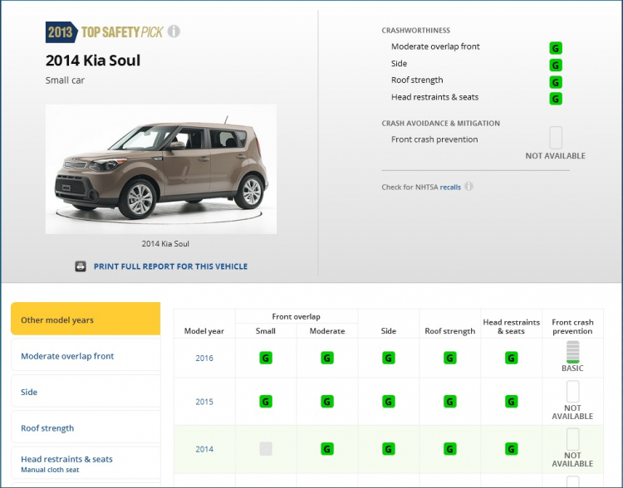The width and height of the screenshot is (623, 488).
Task: Click the info icon next to NHTSA recalls
Action: [469, 186]
